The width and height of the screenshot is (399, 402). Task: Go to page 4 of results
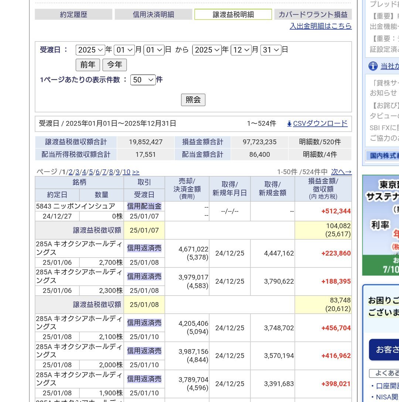tap(84, 172)
